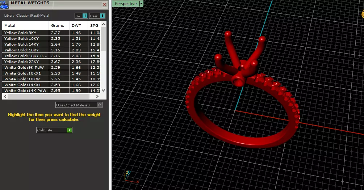Select the Yellow Gold:14KY row
Viewport: 364px width, 190px height.
coord(51,44)
